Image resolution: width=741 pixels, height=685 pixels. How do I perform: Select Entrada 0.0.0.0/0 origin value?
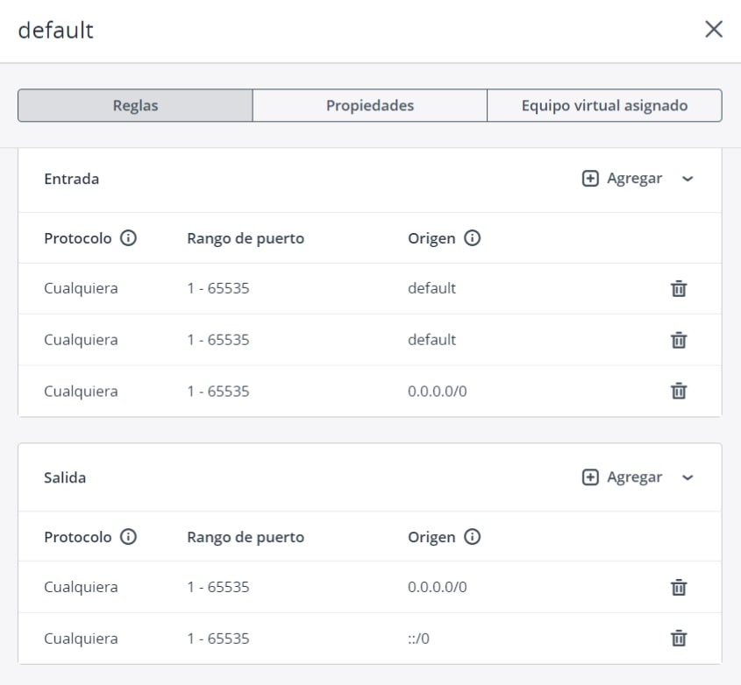(x=437, y=392)
